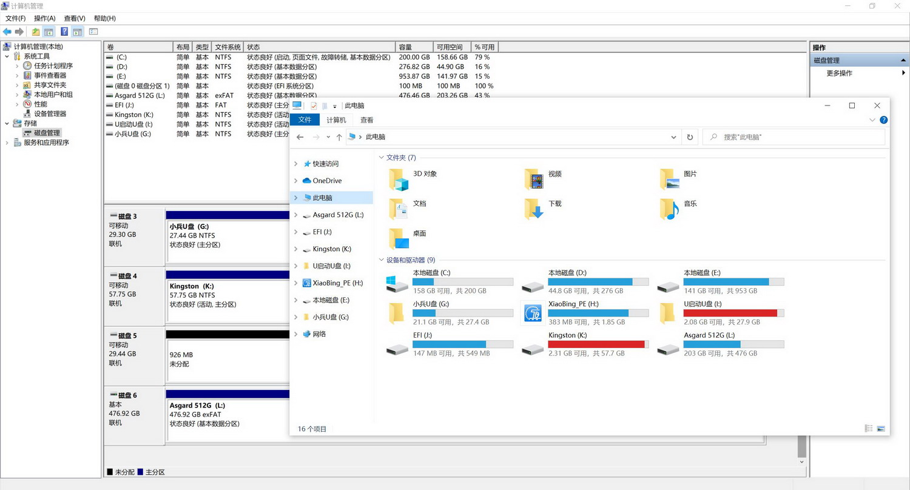
Task: Expand 服务和应用程序 node
Action: tap(7, 143)
